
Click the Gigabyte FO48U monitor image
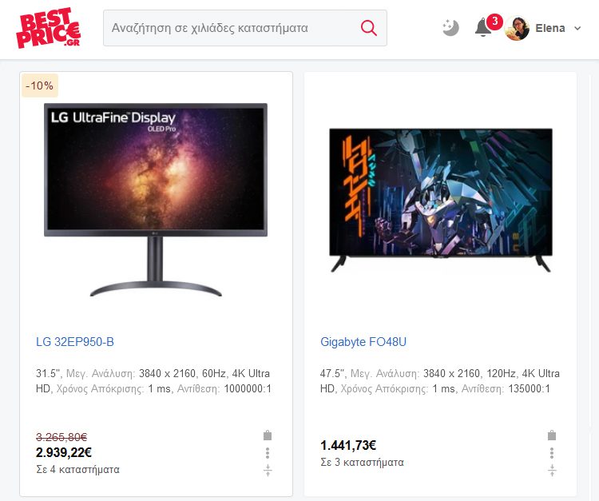pyautogui.click(x=441, y=201)
